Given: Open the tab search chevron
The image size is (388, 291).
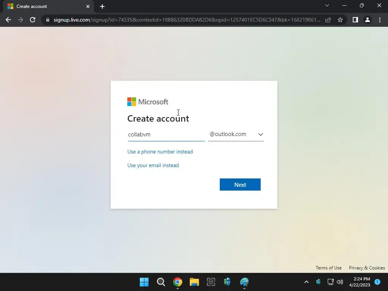Looking at the screenshot, I should point(327,5).
